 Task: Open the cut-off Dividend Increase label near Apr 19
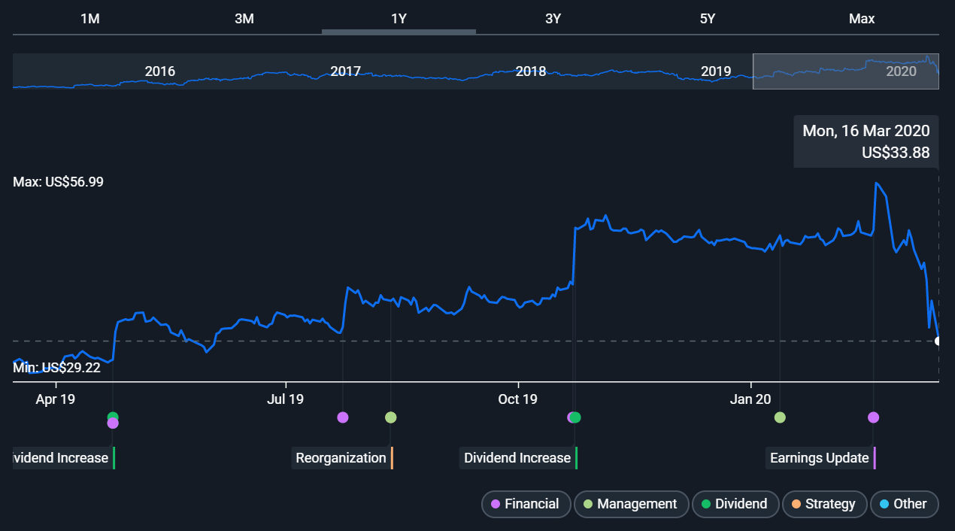tap(64, 458)
